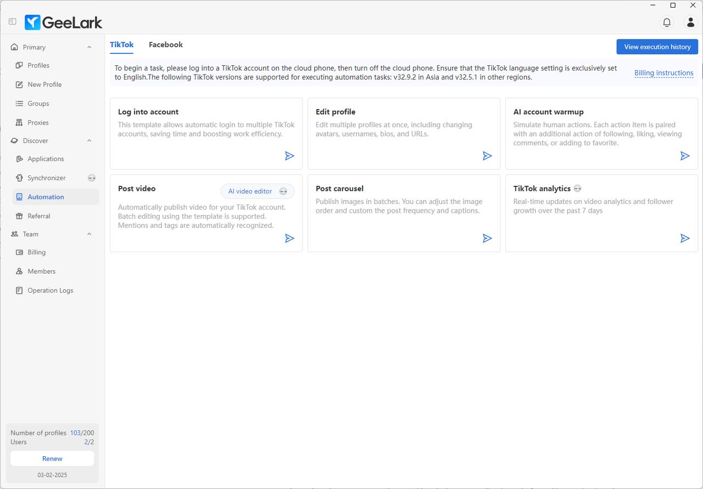Launch the Edit profile template arrow
The width and height of the screenshot is (703, 489).
[x=487, y=156]
